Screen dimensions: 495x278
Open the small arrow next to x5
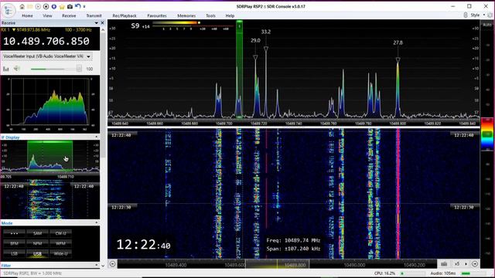point(466,264)
